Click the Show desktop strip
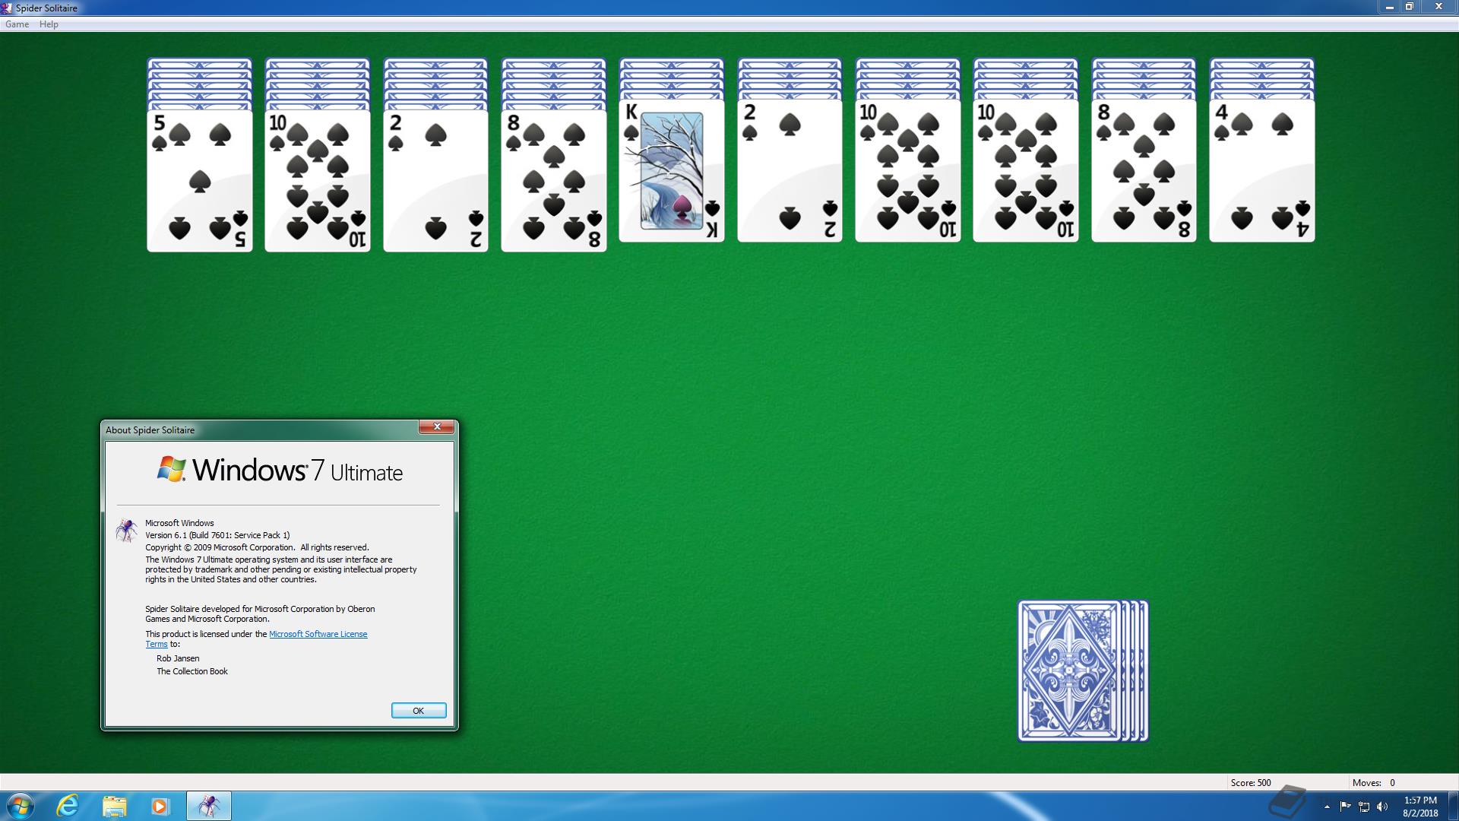Viewport: 1459px width, 821px height. 1454,806
